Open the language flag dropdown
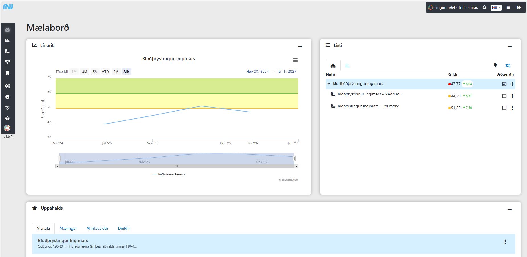 click(496, 8)
